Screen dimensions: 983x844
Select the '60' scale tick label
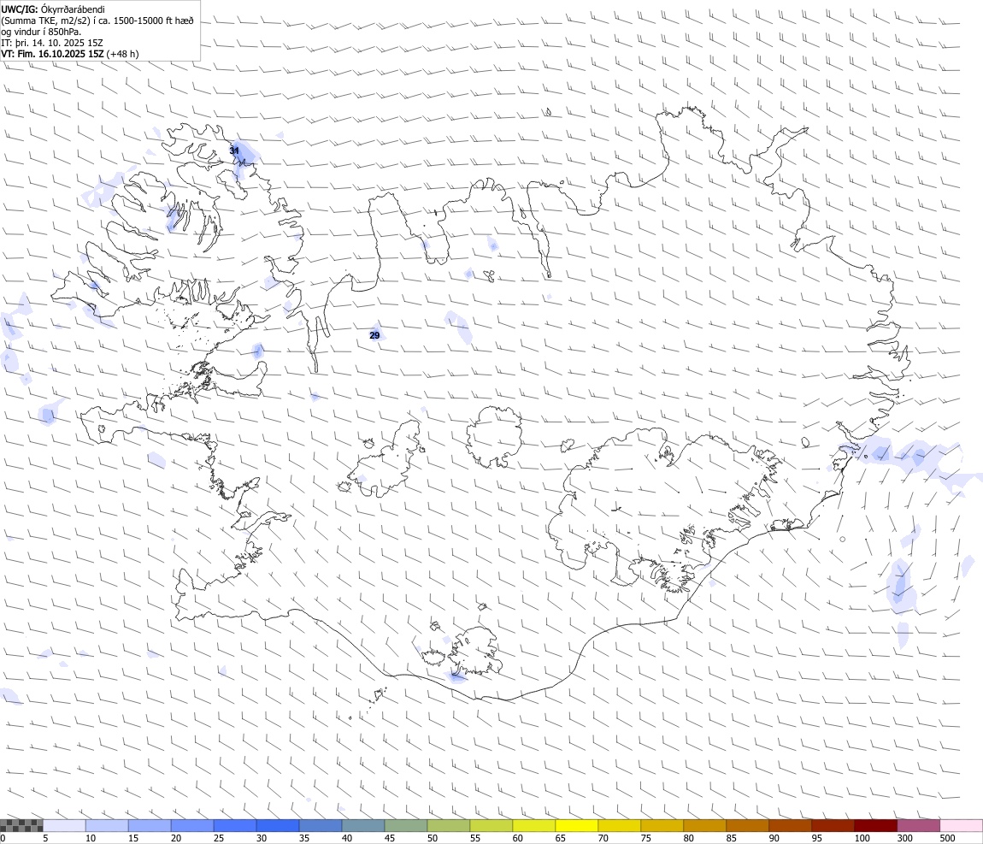[x=518, y=838]
